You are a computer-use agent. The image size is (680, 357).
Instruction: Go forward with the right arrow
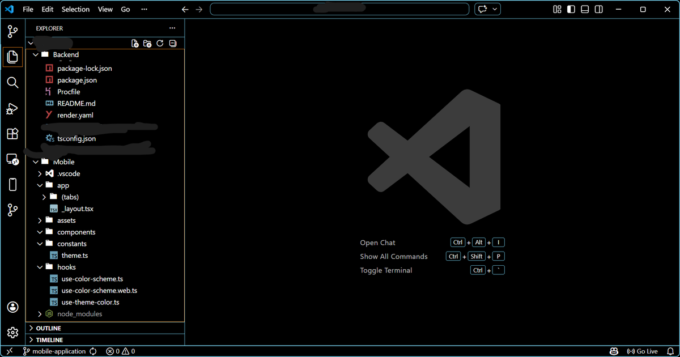pyautogui.click(x=199, y=10)
